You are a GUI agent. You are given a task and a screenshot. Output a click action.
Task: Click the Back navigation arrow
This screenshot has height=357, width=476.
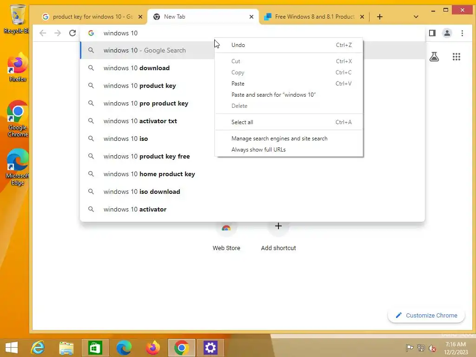click(43, 33)
